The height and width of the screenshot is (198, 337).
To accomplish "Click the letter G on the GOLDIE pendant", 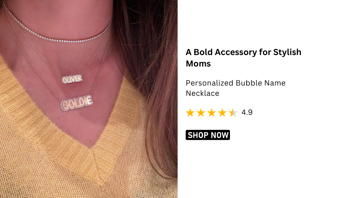I will [65, 106].
